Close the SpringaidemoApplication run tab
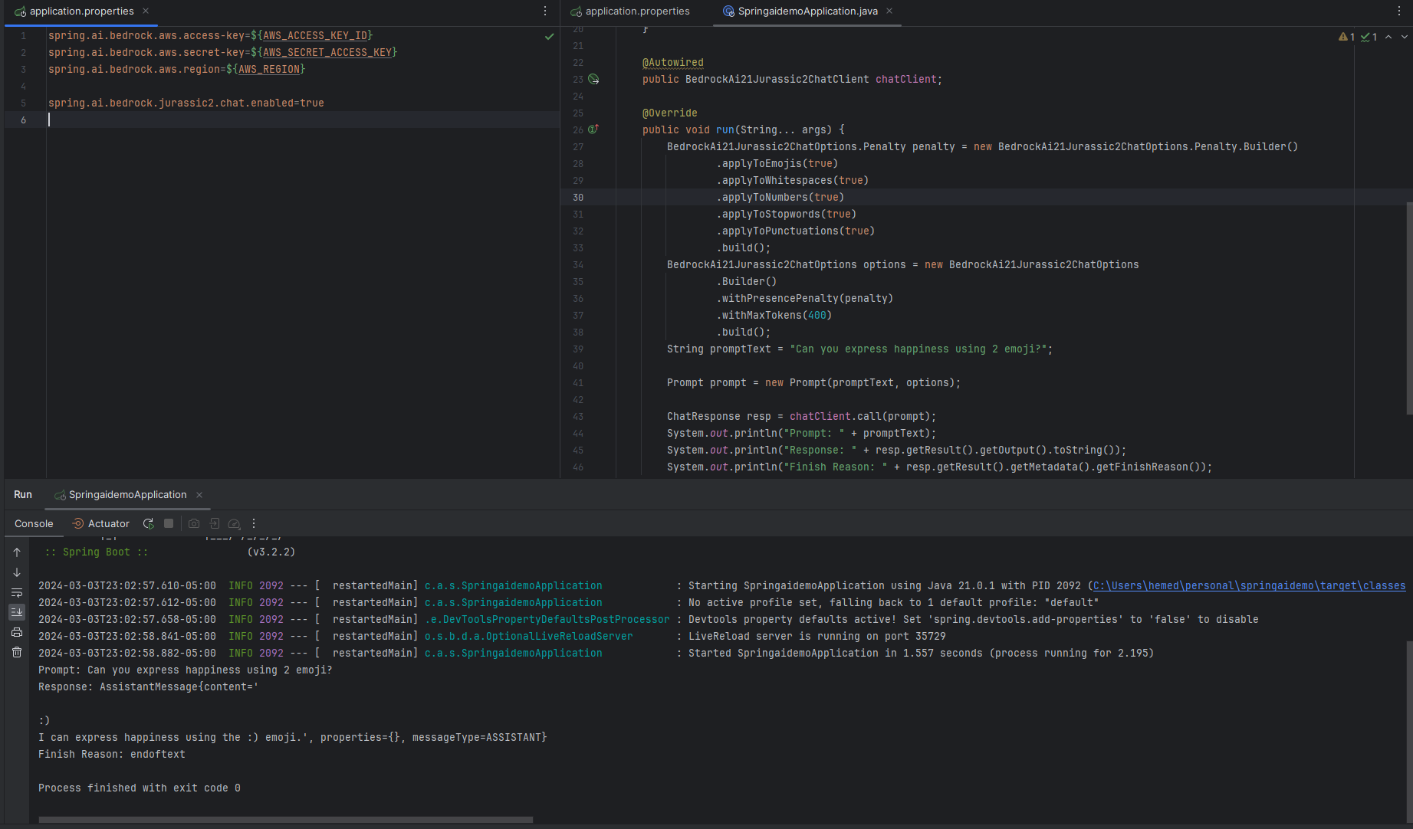 (199, 495)
